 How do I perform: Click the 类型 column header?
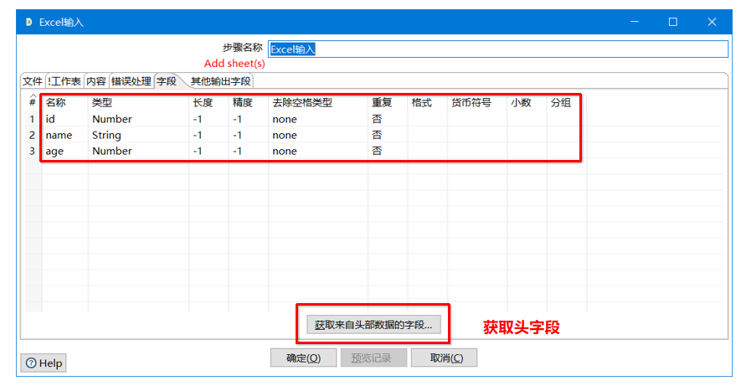coord(138,102)
